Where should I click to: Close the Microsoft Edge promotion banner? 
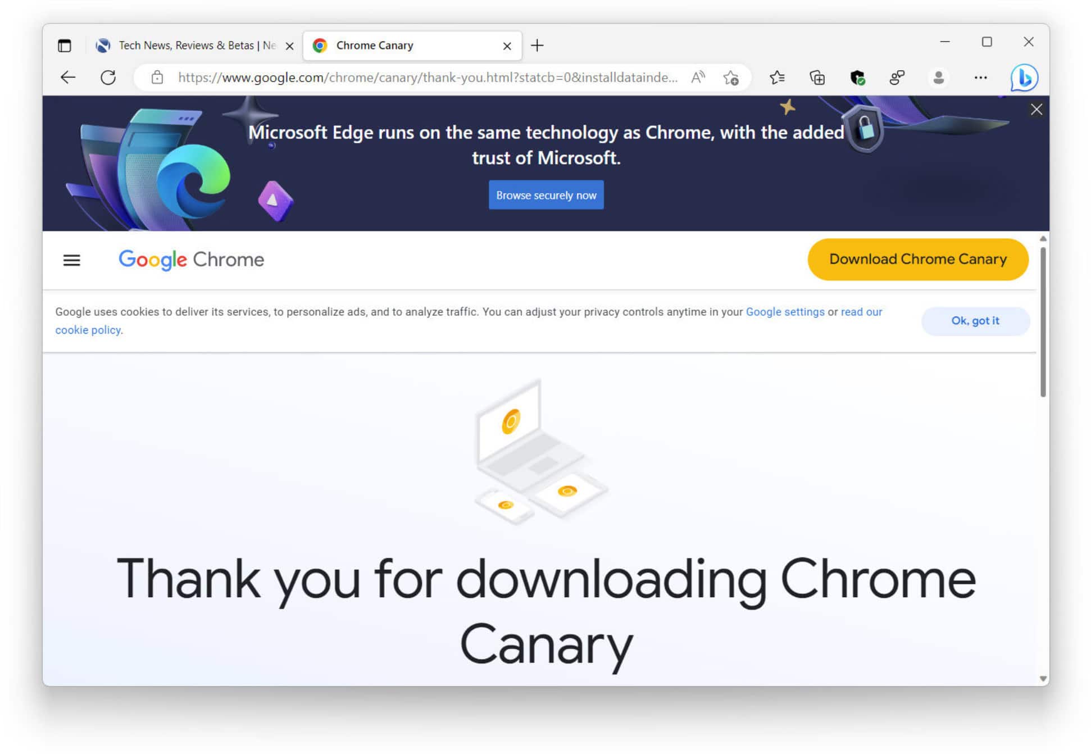pyautogui.click(x=1037, y=110)
